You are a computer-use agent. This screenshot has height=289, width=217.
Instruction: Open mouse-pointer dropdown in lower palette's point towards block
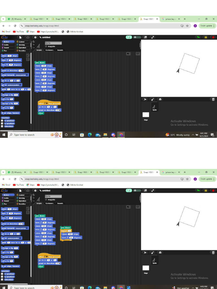pos(27,228)
